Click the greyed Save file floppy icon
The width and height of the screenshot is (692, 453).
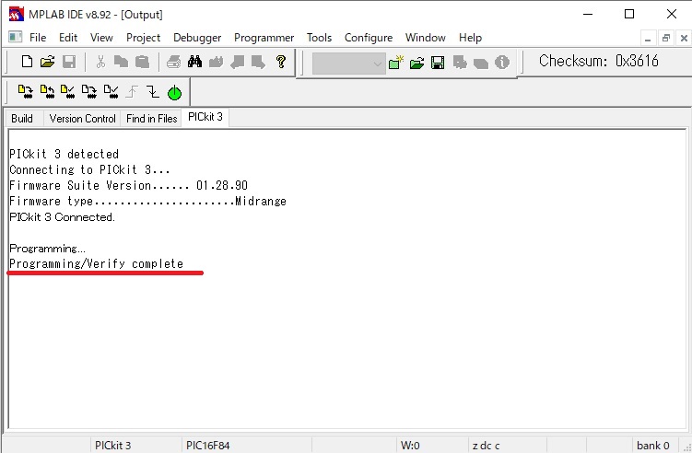tap(69, 62)
